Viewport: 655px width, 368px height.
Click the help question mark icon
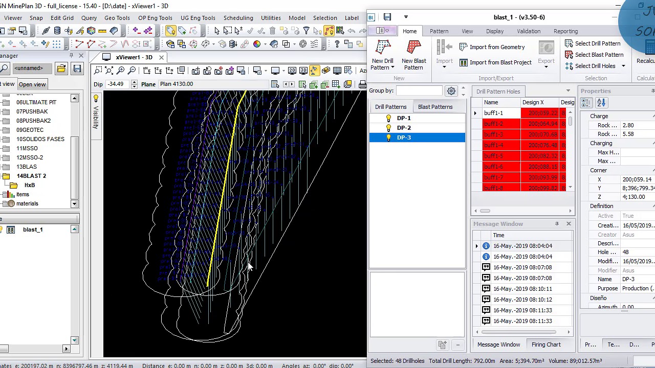click(337, 44)
